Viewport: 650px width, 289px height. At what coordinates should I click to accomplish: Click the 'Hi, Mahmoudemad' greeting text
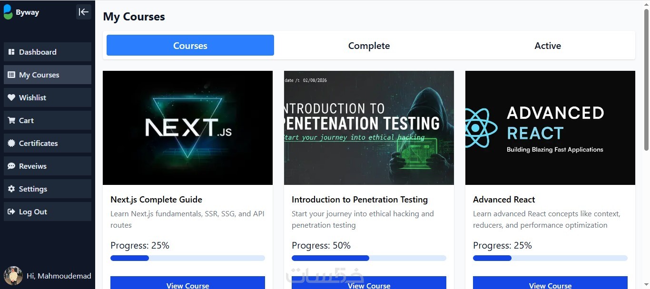tap(59, 276)
